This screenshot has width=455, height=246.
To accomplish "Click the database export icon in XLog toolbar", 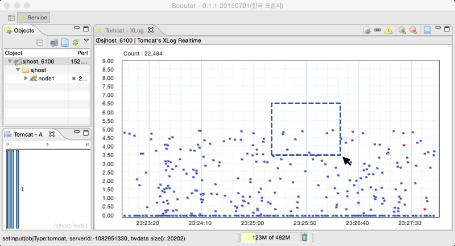I will pyautogui.click(x=367, y=30).
